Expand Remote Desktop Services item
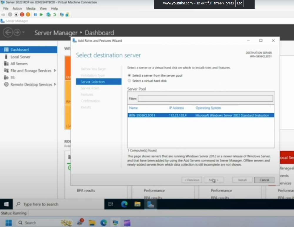 tap(55, 84)
